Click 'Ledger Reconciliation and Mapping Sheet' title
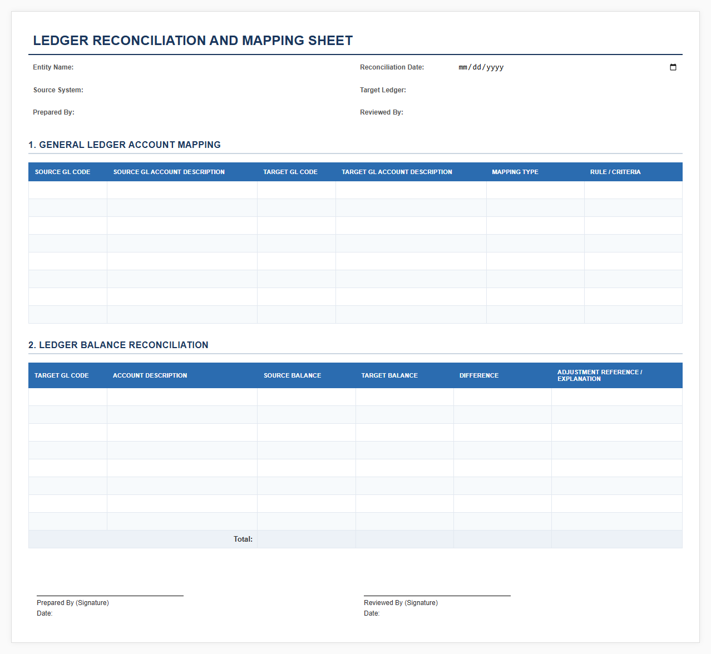This screenshot has width=711, height=654. 193,41
